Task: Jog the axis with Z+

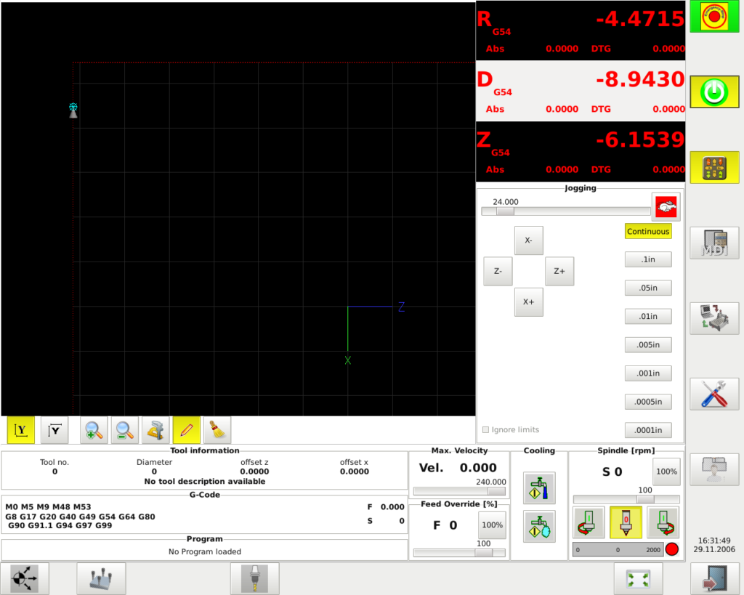Action: click(x=559, y=272)
